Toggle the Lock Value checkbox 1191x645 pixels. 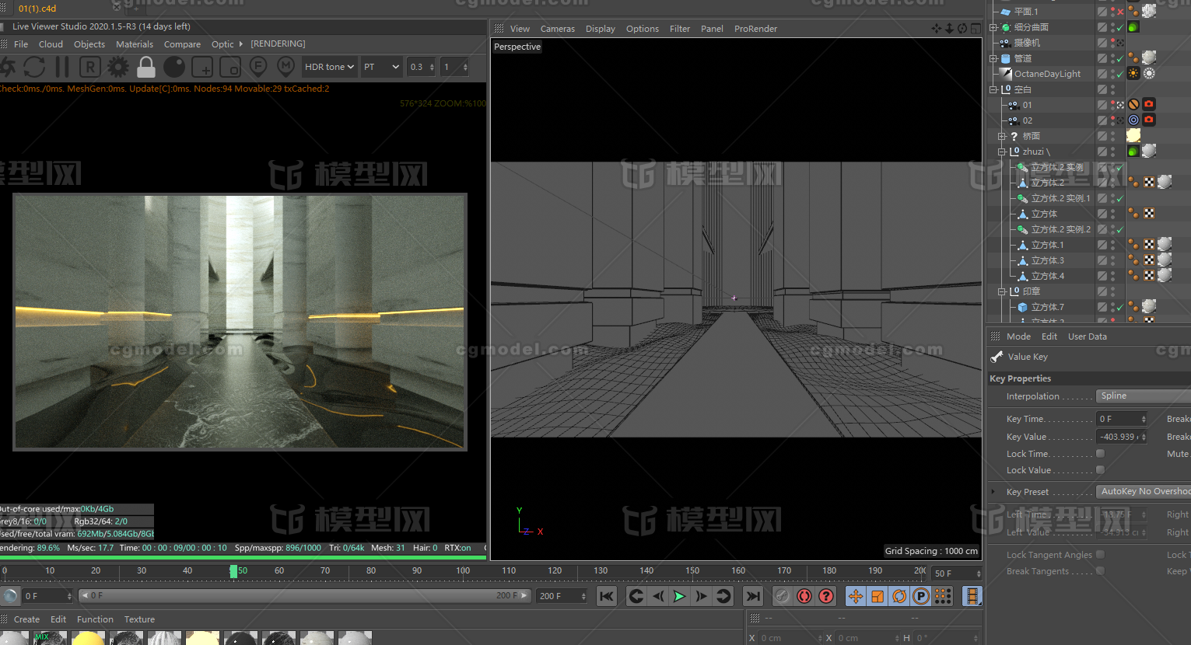tap(1100, 470)
